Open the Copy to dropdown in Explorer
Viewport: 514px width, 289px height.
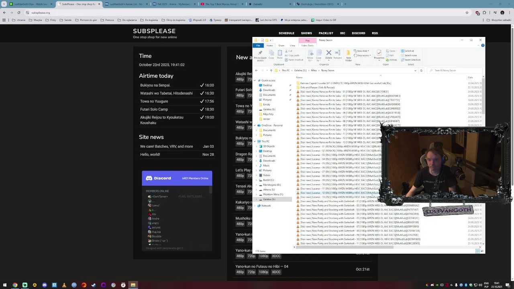(x=318, y=56)
